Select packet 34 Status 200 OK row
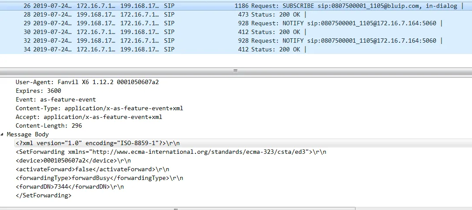This screenshot has width=472, height=210. [x=236, y=50]
